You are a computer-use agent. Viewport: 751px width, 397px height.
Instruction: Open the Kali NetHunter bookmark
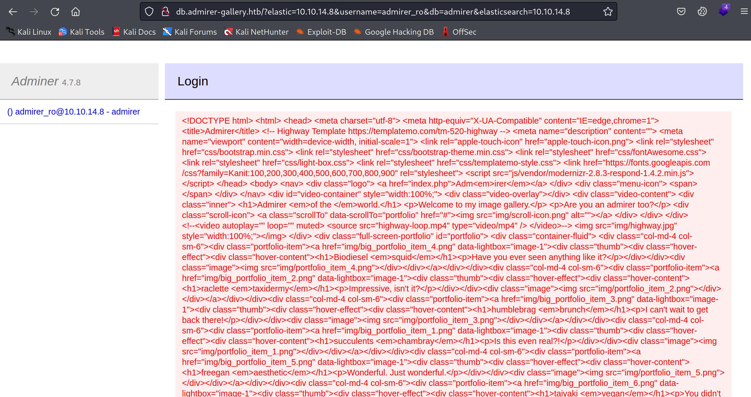click(256, 32)
